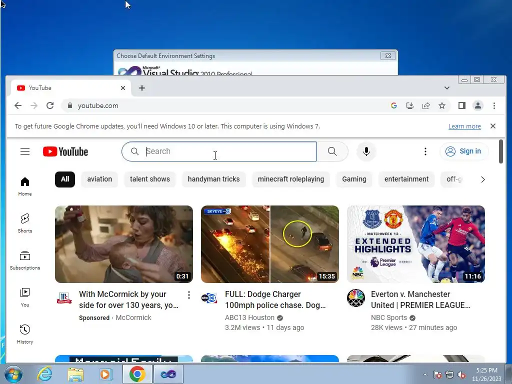The width and height of the screenshot is (512, 384).
Task: Open the McCormick ad thumbnail
Action: (124, 244)
